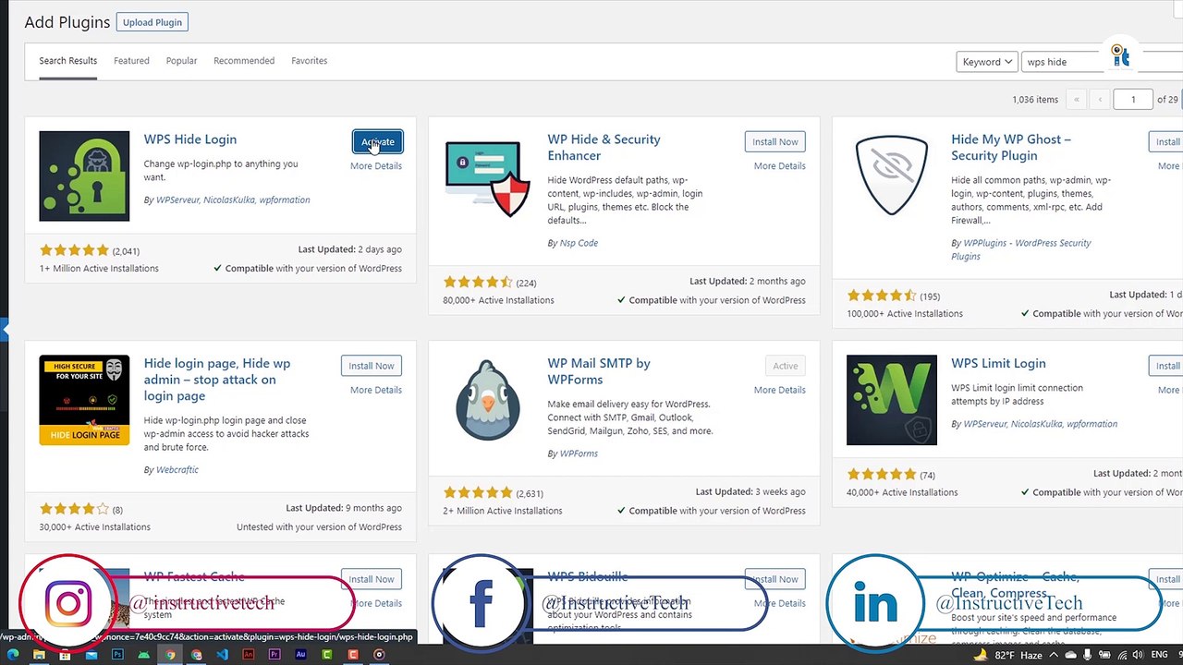Switch input language via ENG indicator

1160,655
